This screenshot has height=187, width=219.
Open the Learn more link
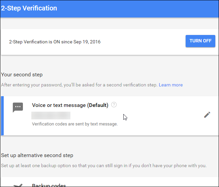tap(170, 85)
